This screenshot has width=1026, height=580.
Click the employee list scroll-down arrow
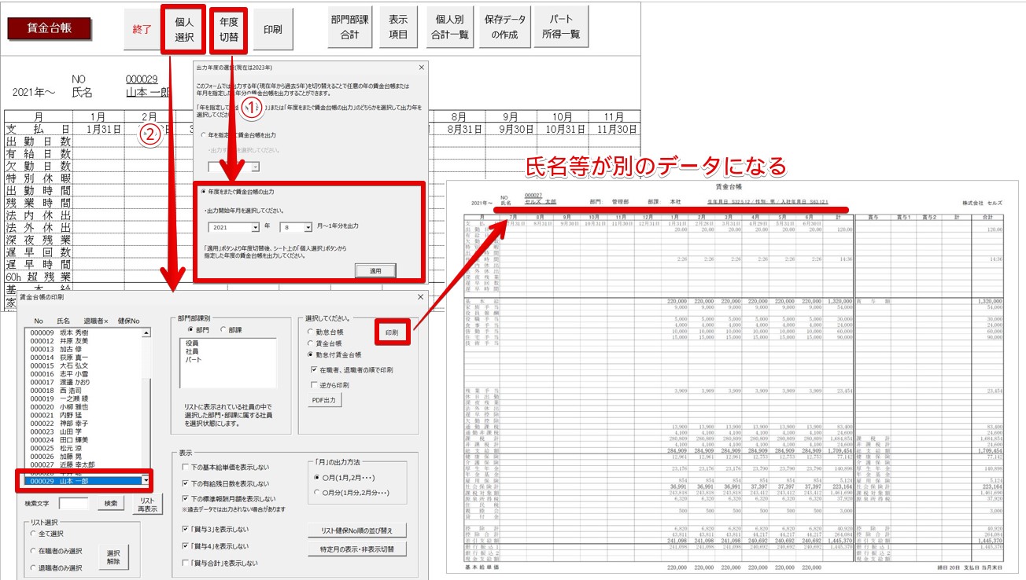pyautogui.click(x=146, y=480)
